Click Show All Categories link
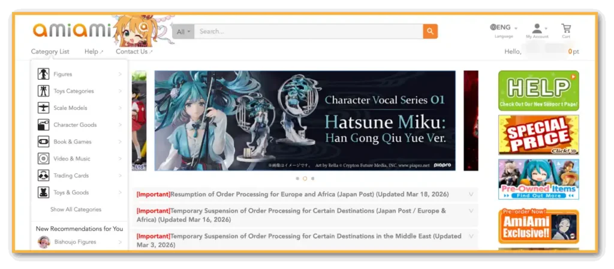Image resolution: width=614 pixels, height=269 pixels. [x=76, y=210]
